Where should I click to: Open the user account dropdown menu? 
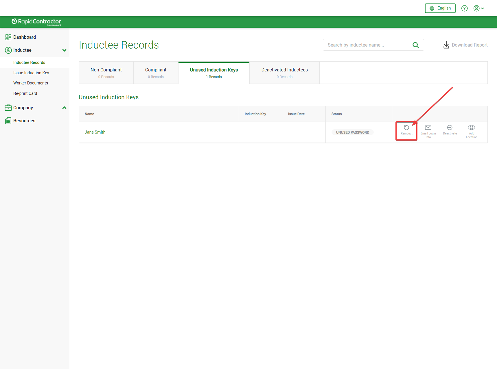(x=478, y=8)
